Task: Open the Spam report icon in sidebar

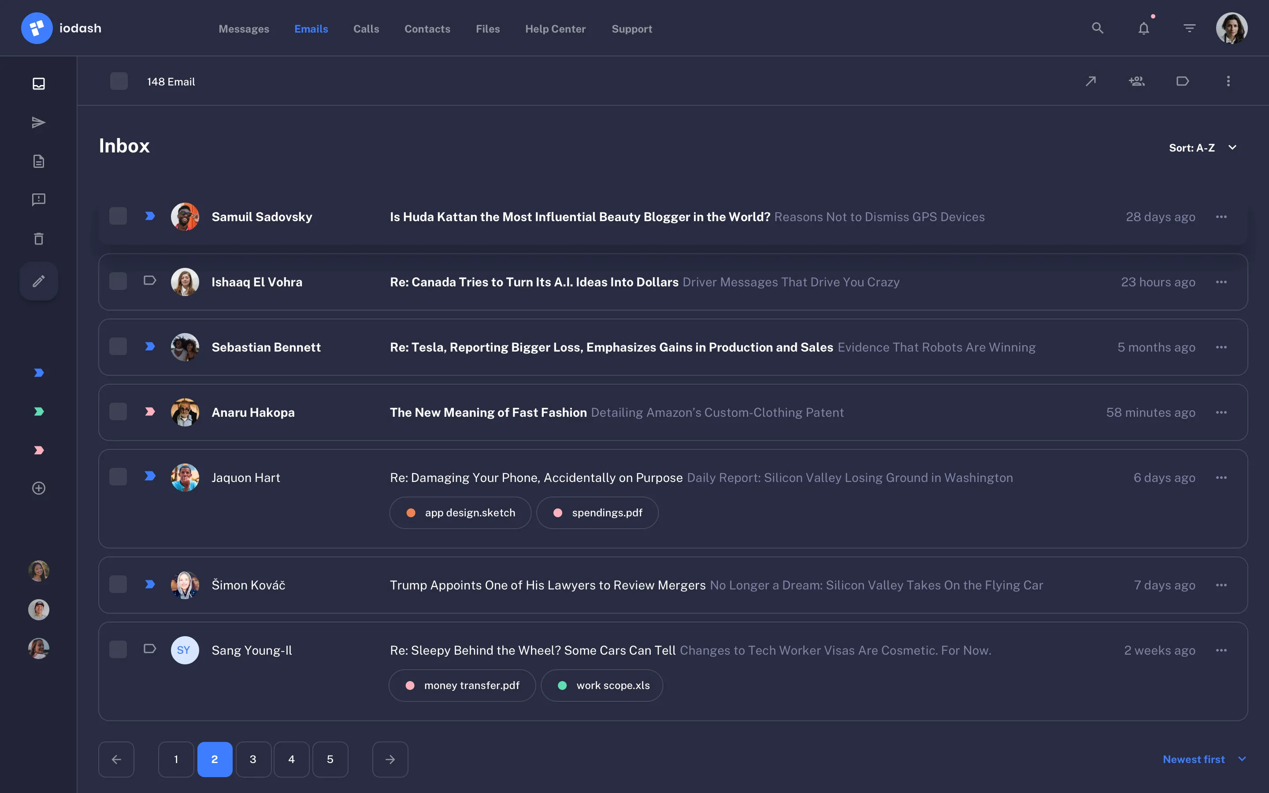Action: coord(38,199)
